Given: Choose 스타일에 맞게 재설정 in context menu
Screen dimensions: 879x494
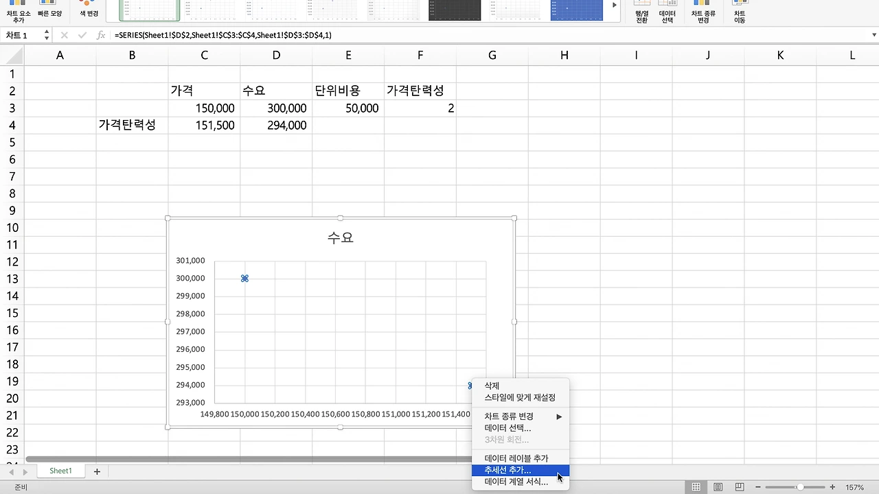Looking at the screenshot, I should point(521,397).
